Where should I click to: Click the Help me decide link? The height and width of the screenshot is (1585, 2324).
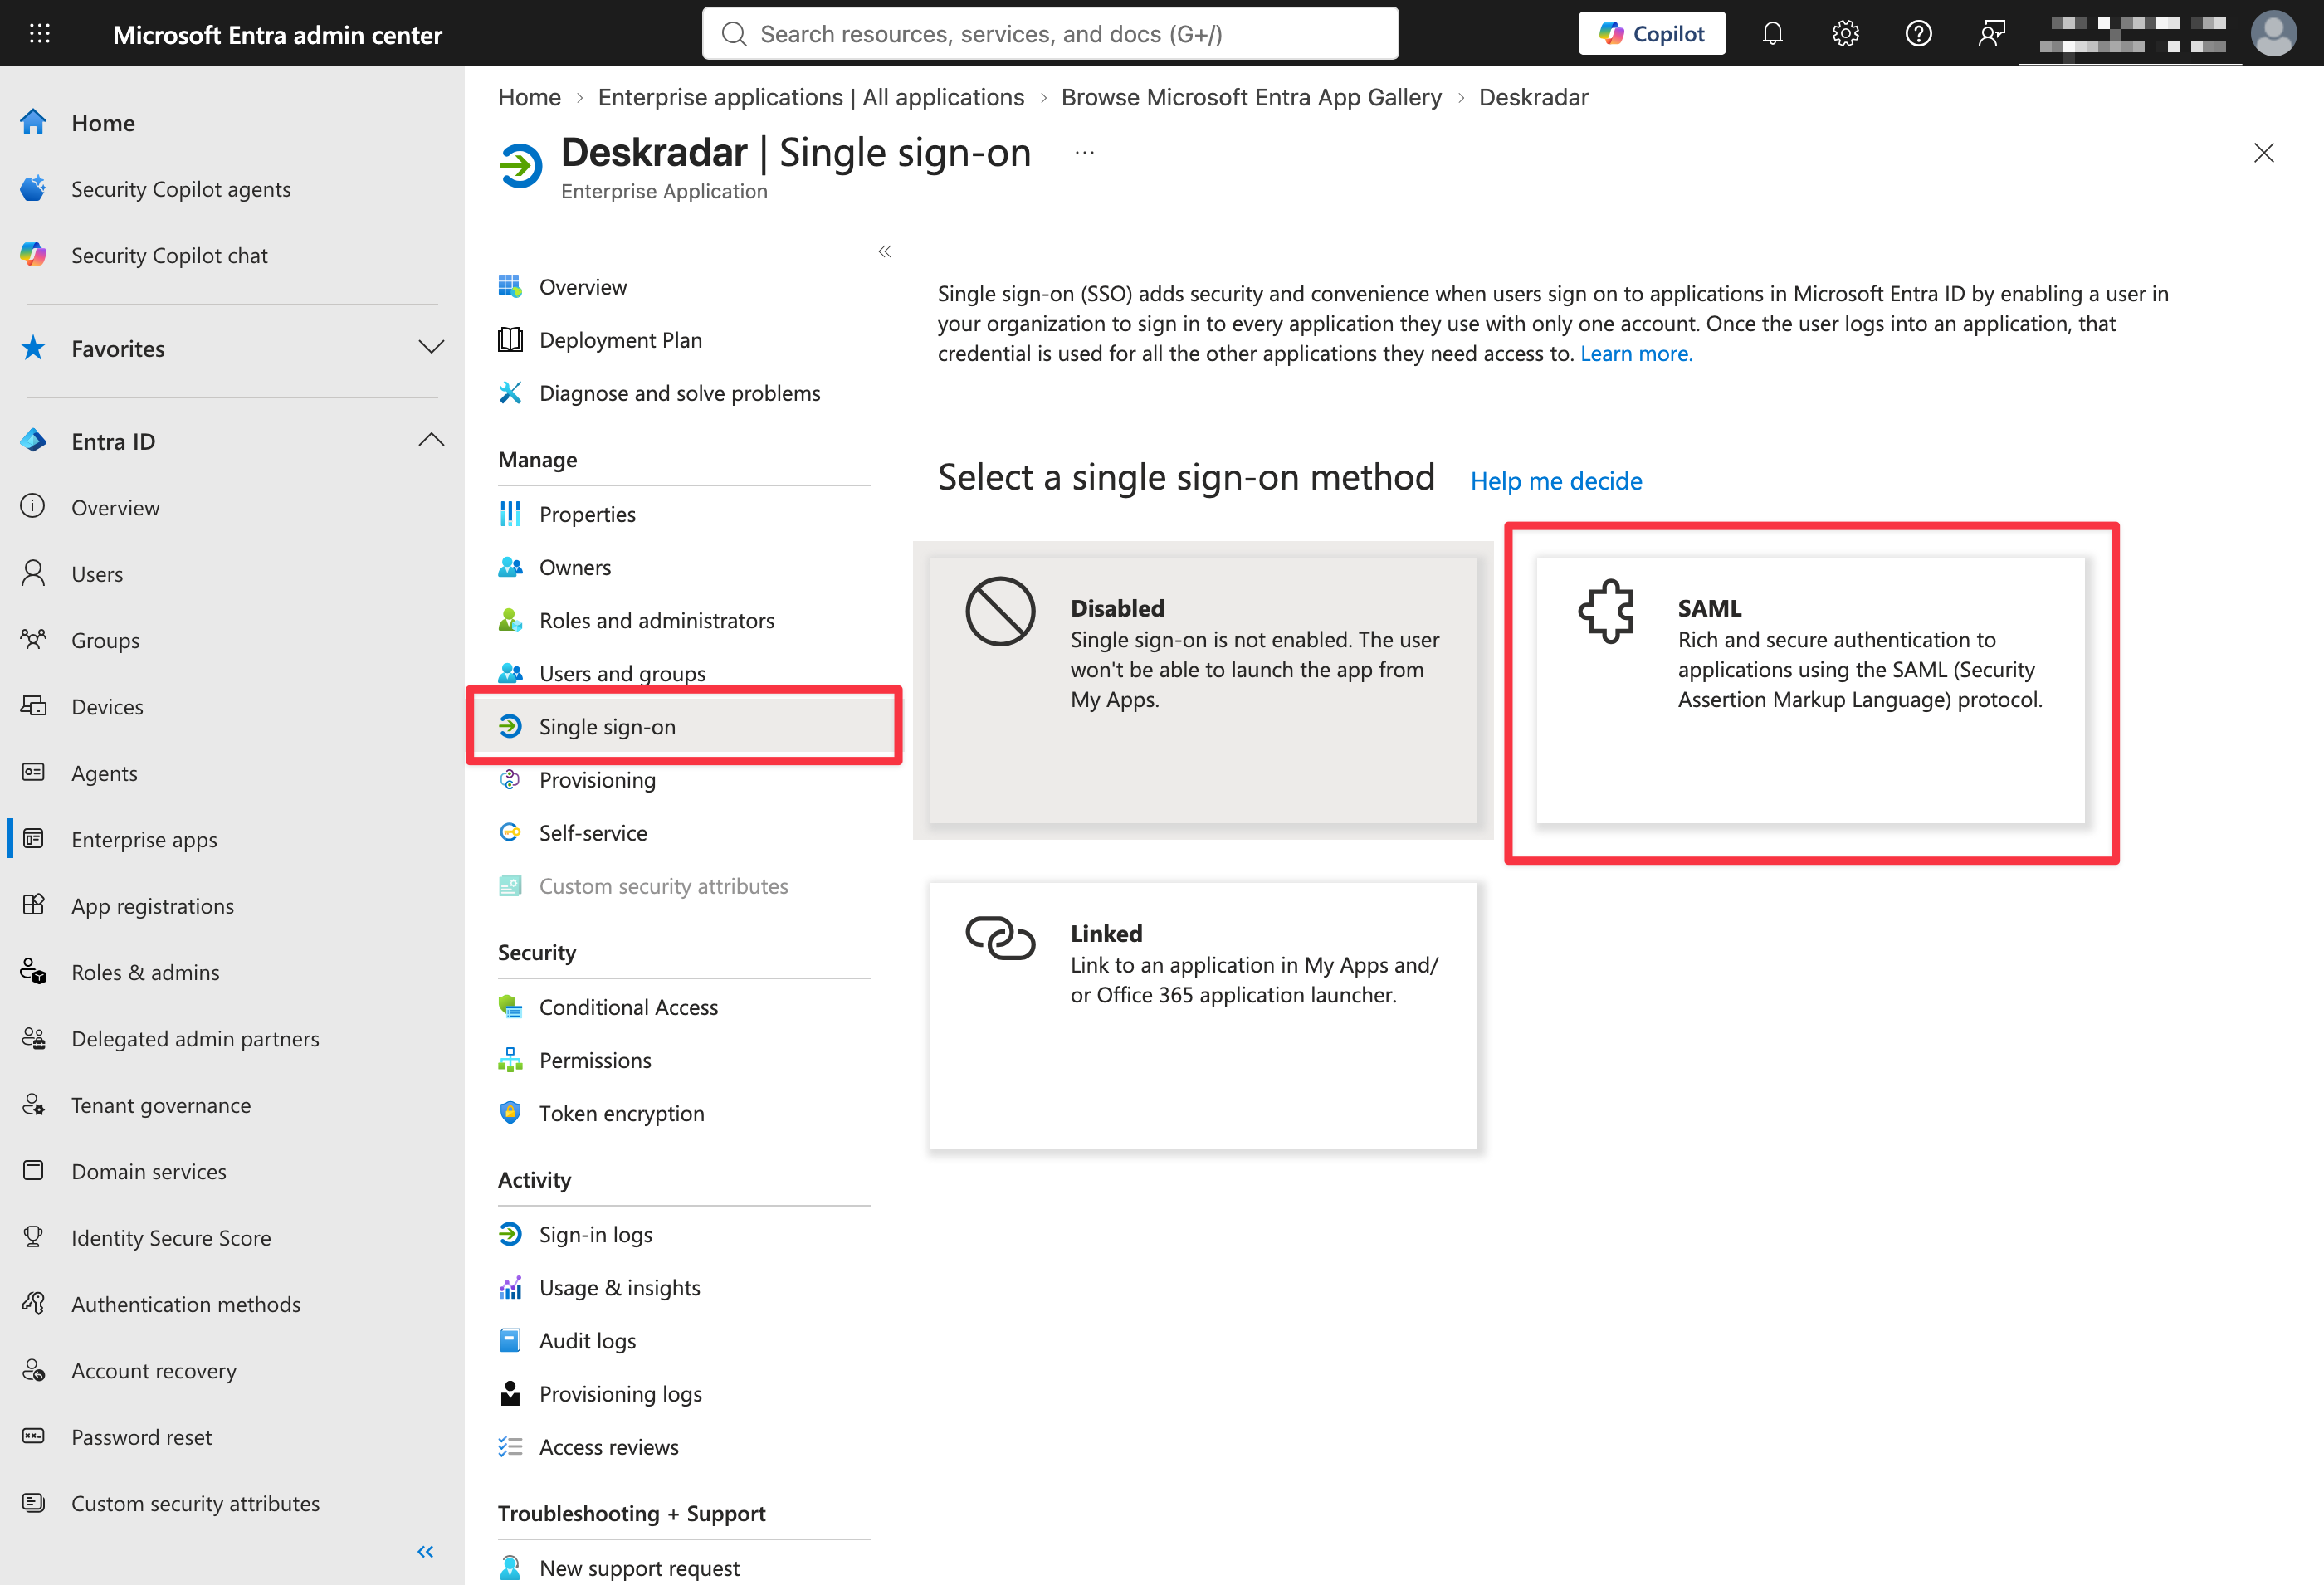[1556, 481]
